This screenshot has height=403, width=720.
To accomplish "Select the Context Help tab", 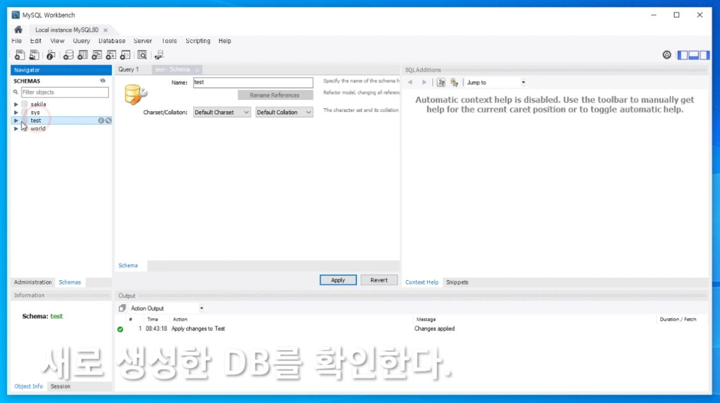I will point(422,282).
